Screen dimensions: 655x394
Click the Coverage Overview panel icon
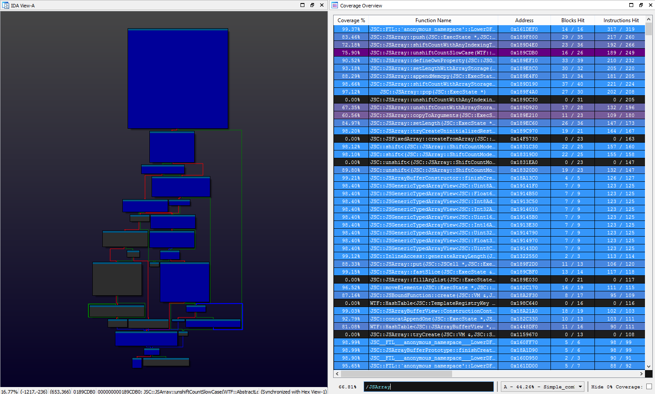coord(335,5)
